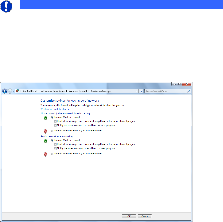The height and width of the screenshot is (222, 223).
Task: Click the Customize settings for each type heading
Action: [x=70, y=101]
